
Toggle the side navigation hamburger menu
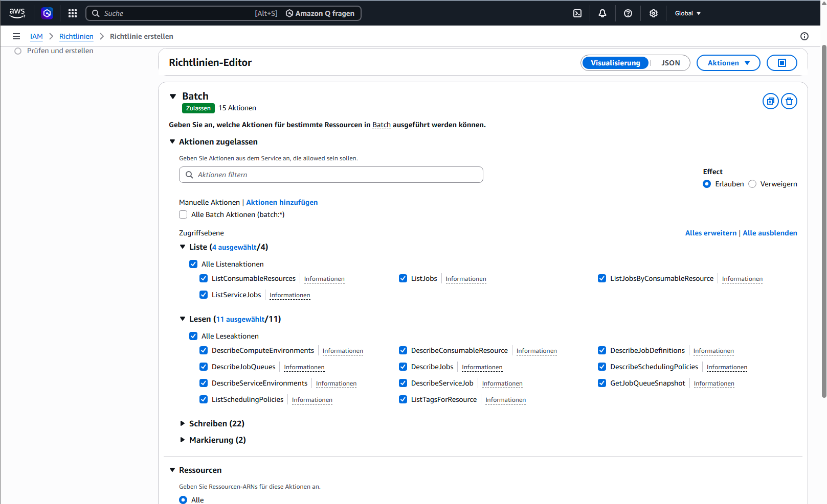pos(16,36)
